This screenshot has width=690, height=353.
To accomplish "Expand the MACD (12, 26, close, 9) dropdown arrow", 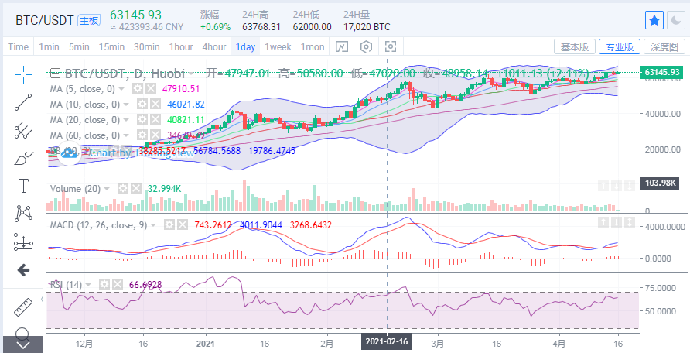I will [x=153, y=224].
